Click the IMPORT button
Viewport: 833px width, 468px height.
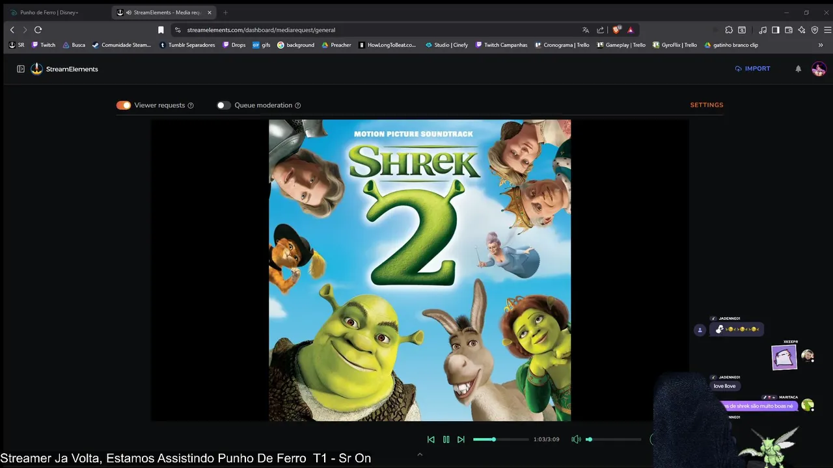[752, 68]
